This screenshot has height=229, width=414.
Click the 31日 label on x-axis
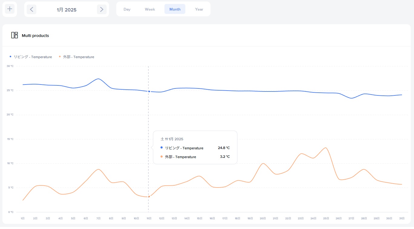(402, 218)
